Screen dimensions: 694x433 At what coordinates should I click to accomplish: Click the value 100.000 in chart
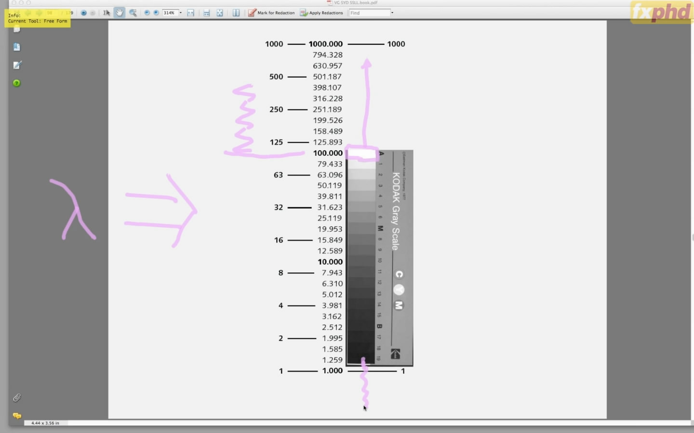coord(328,153)
